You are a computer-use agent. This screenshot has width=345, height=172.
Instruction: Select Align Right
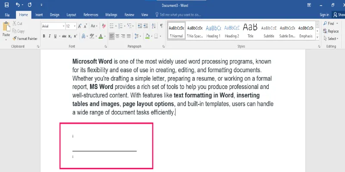123,36
